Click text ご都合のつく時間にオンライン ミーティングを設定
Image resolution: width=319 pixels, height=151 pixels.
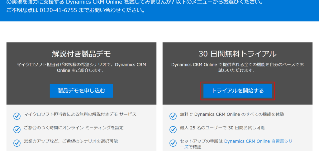[x=74, y=128]
